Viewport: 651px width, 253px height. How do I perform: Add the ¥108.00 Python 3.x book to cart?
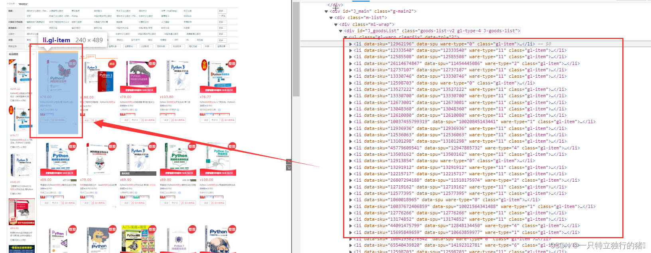tap(218, 203)
